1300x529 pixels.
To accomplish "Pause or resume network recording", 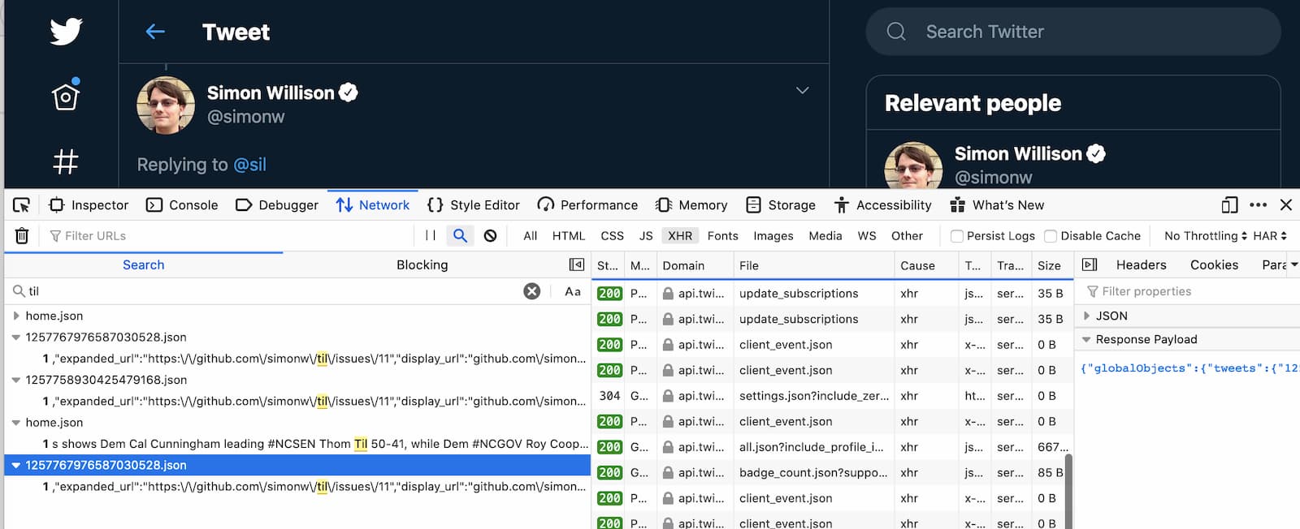I will coord(431,236).
